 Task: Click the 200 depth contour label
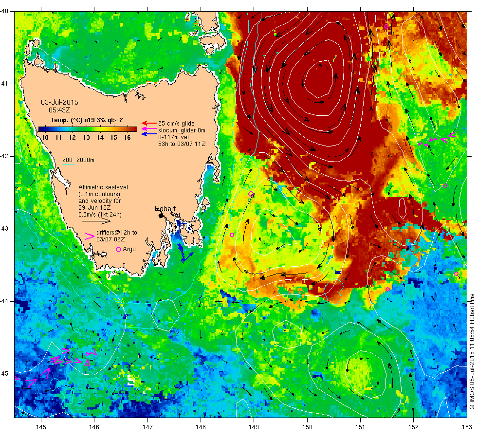click(x=68, y=160)
